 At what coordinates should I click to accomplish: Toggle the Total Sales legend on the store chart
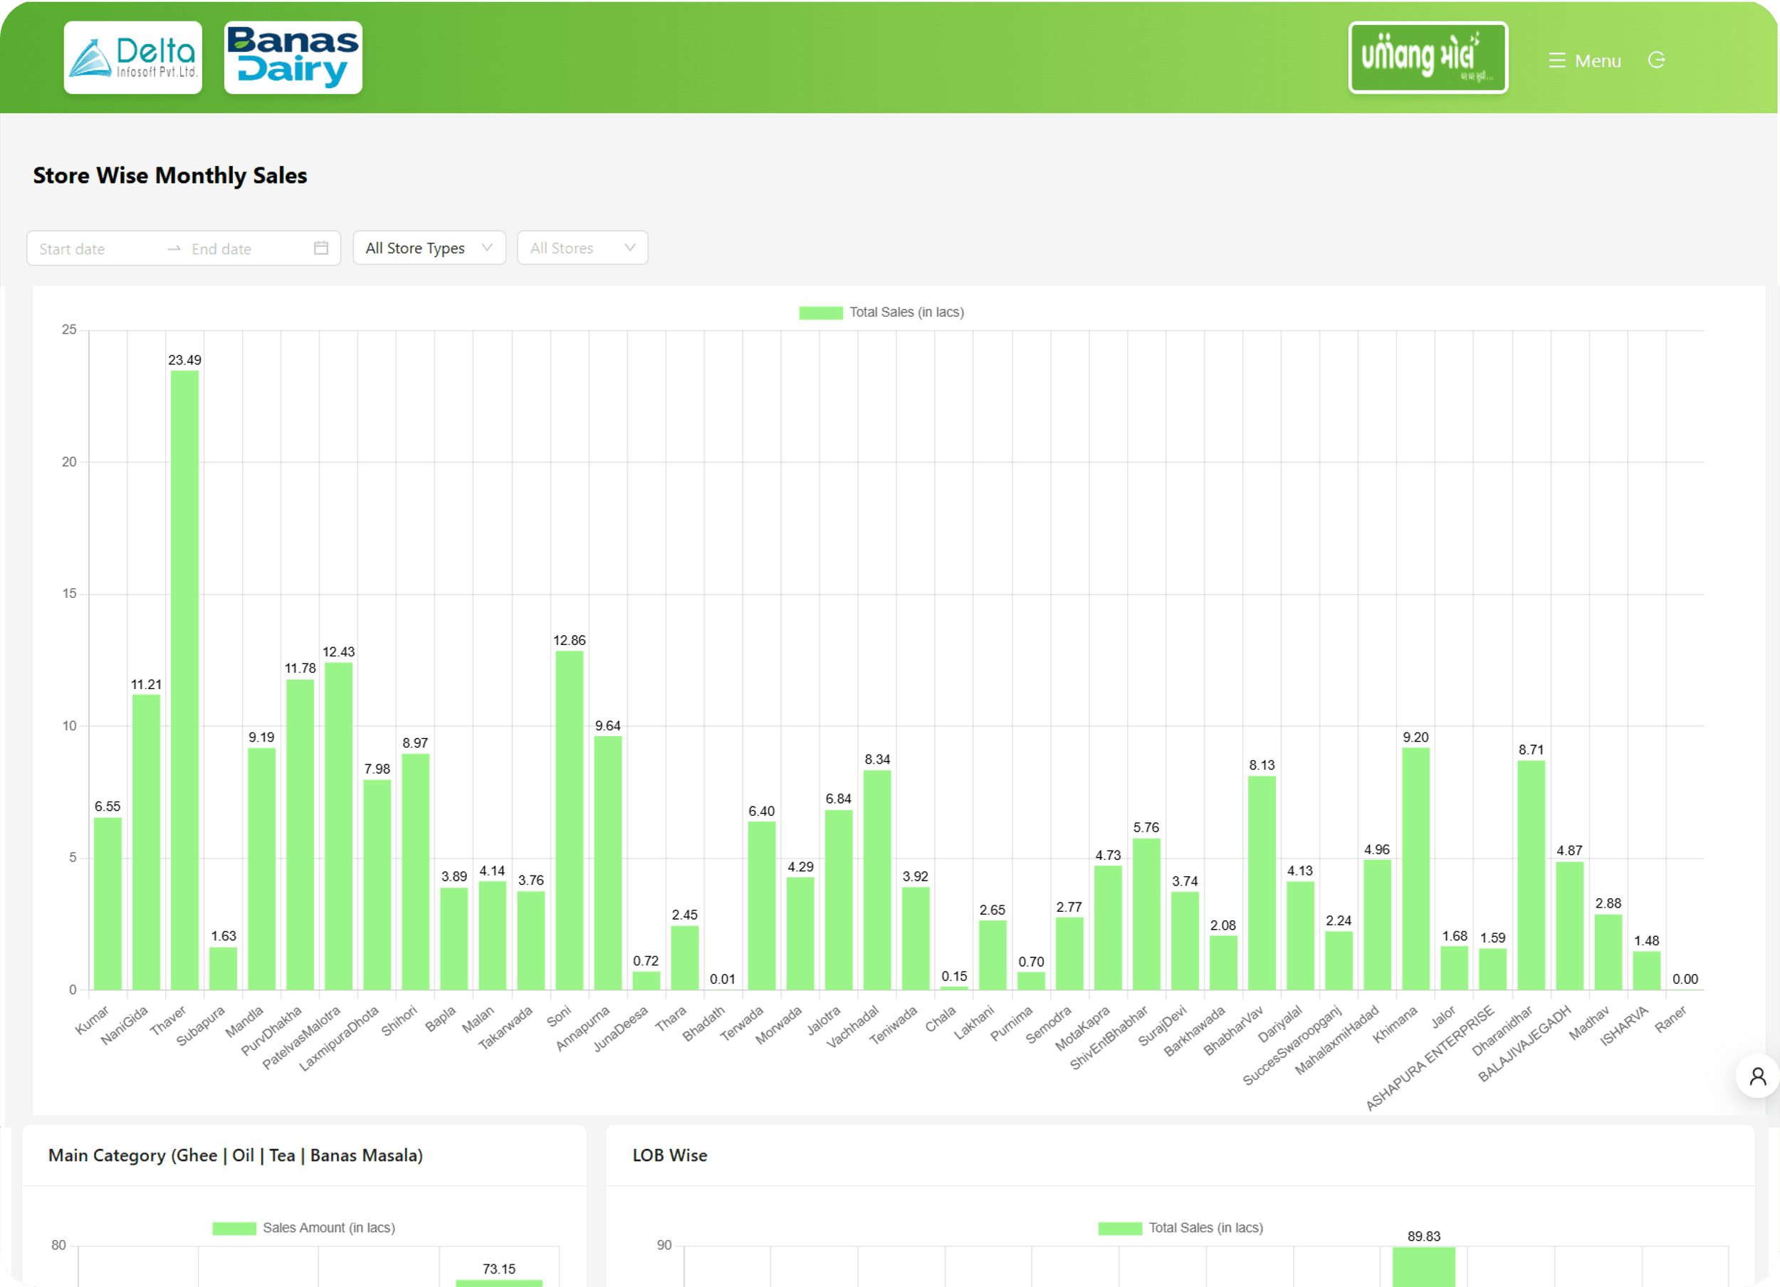[x=882, y=312]
